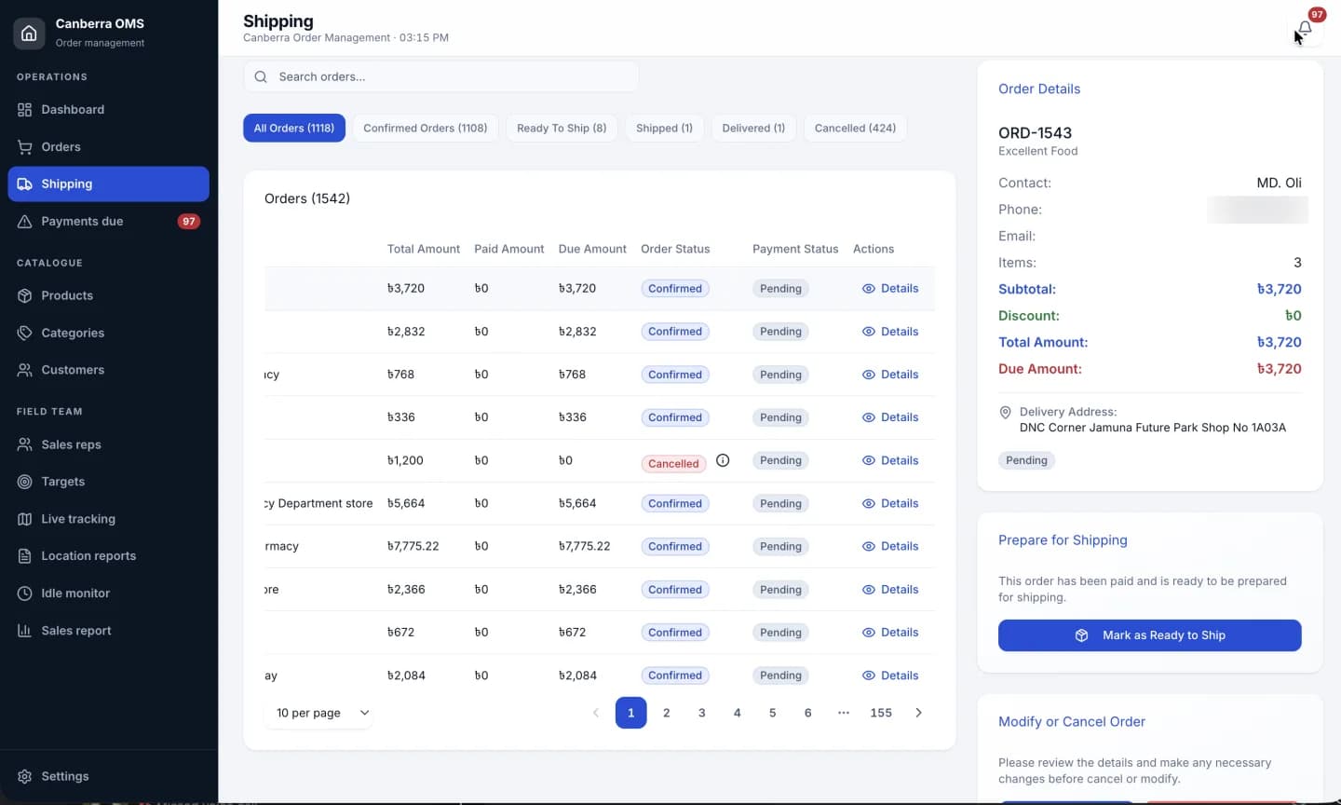Click the Cancelled status badge
Viewport: 1341px width, 805px height.
(x=674, y=463)
